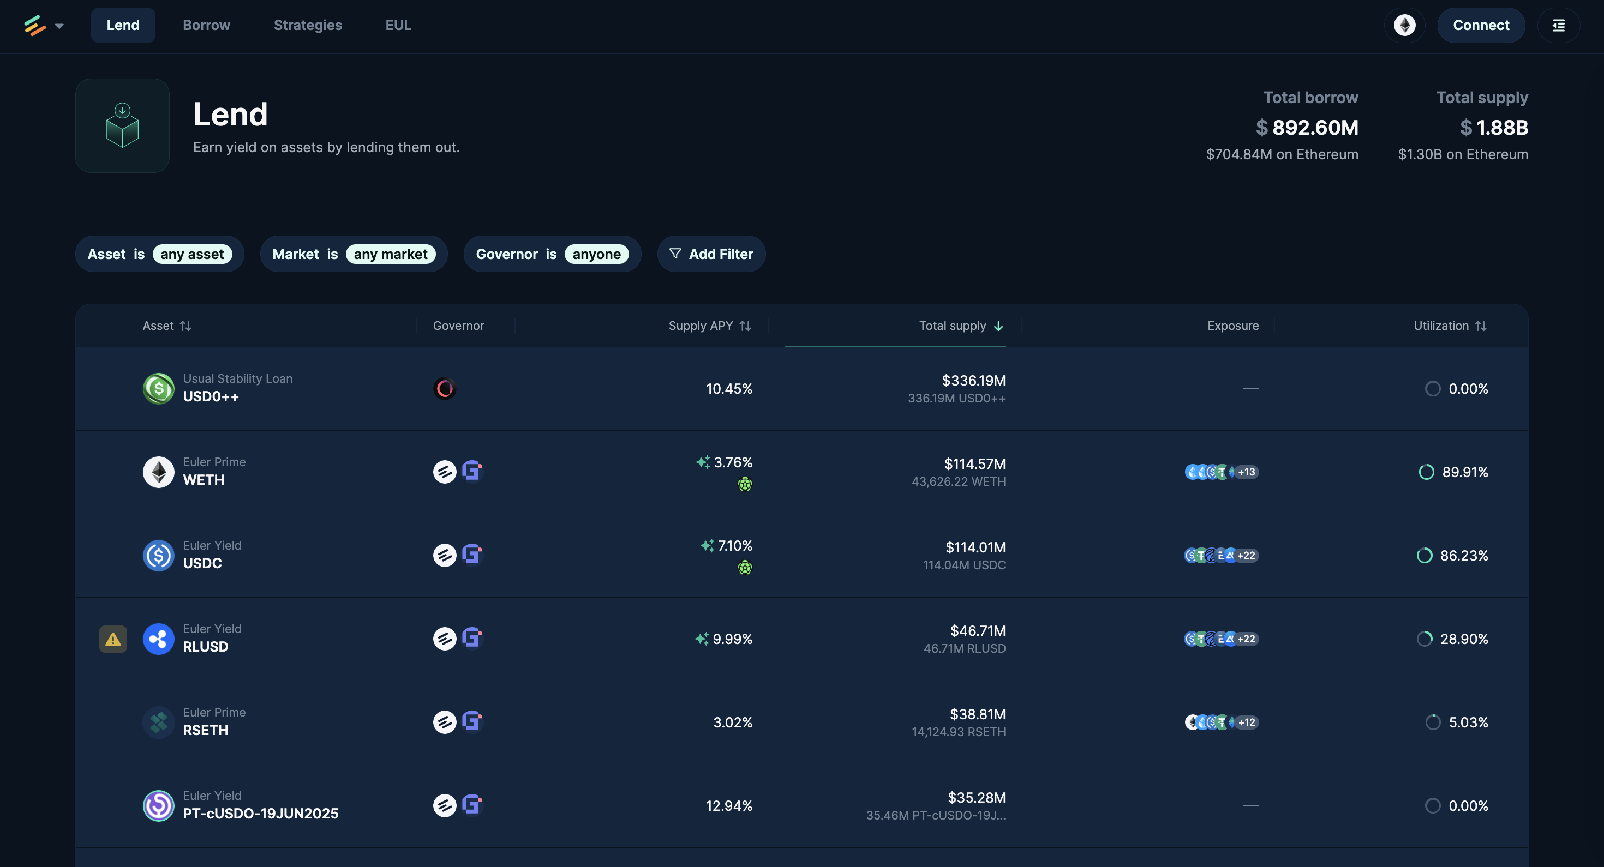Viewport: 1604px width, 867px height.
Task: Click the Usual governor icon for USD0++
Action: (x=445, y=388)
